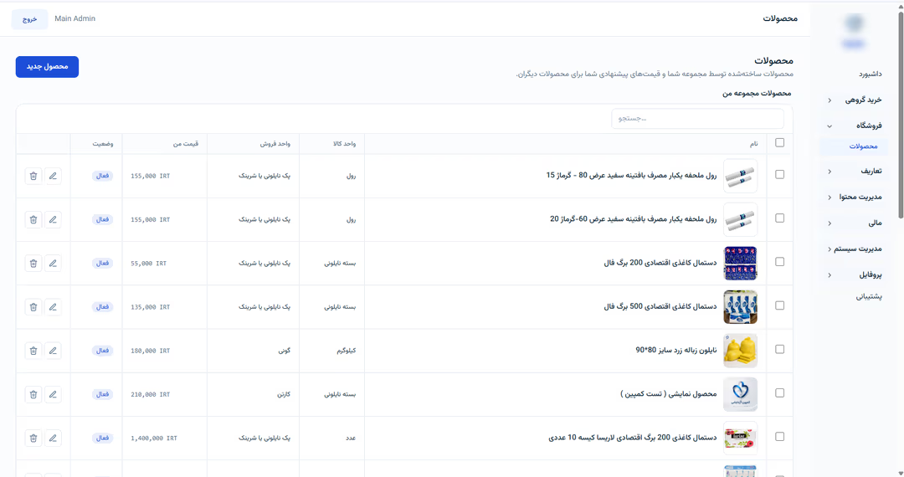Collapse the فروشگاه sidebar chevron
Viewport: 904px width, 477px height.
tap(830, 126)
